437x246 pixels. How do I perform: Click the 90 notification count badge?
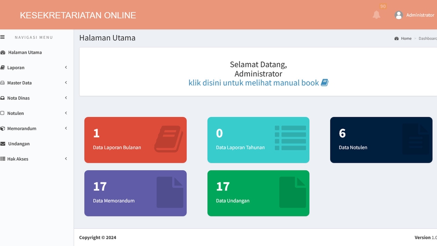coord(383,6)
